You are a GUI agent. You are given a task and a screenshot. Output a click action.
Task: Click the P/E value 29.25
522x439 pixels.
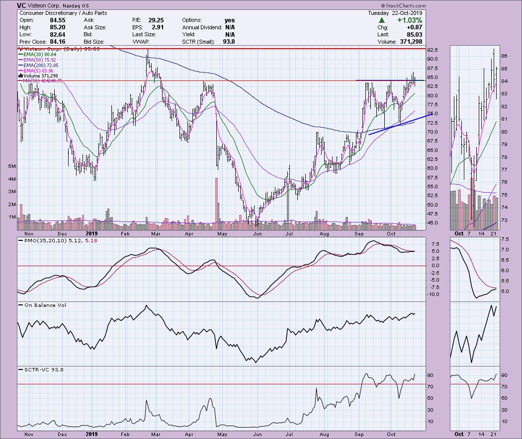pos(156,20)
